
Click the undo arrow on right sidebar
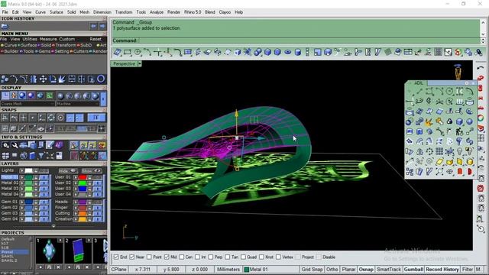coord(481,68)
